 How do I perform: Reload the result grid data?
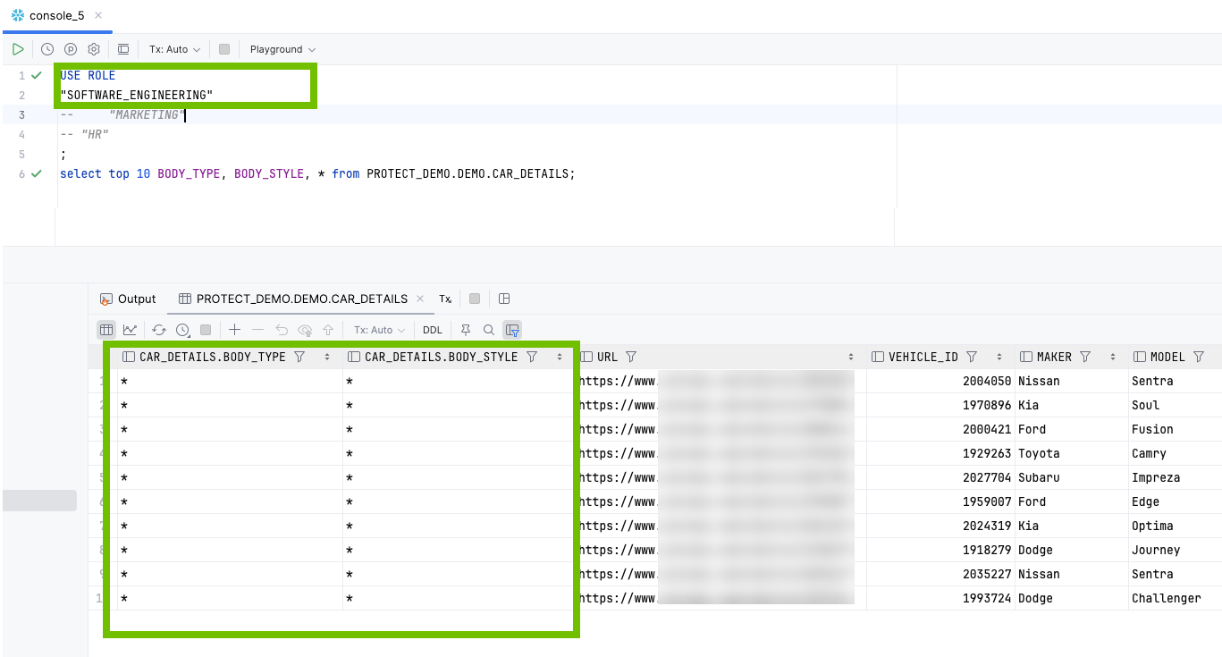(158, 330)
